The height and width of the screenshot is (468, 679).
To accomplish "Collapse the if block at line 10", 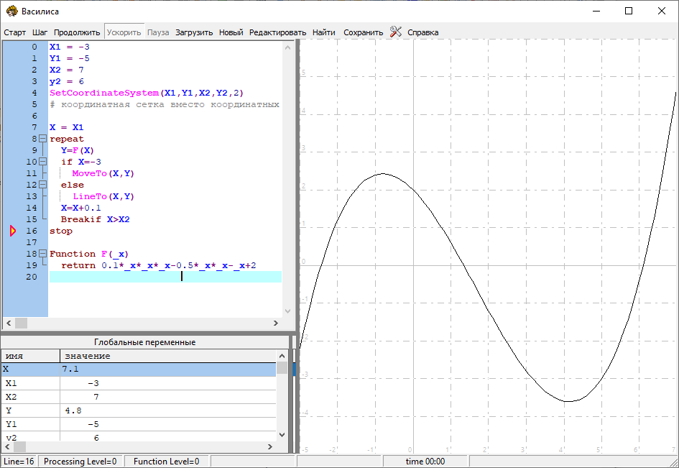I will click(x=42, y=162).
